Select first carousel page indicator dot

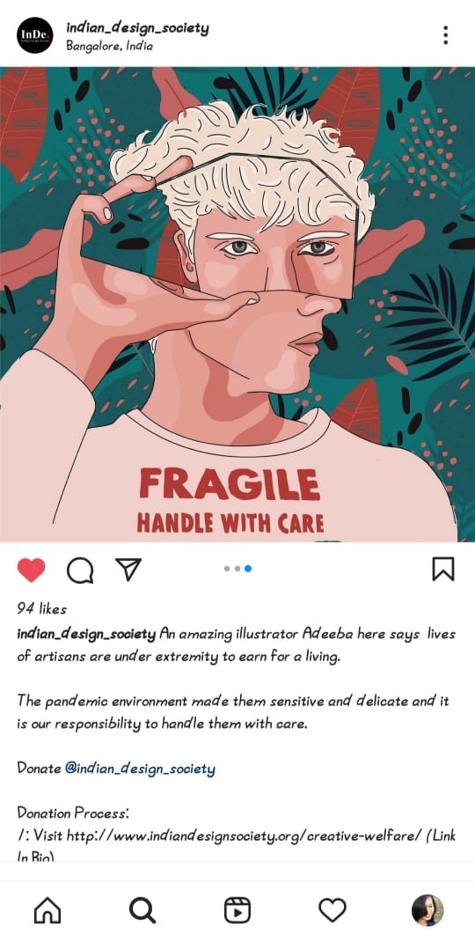(226, 569)
